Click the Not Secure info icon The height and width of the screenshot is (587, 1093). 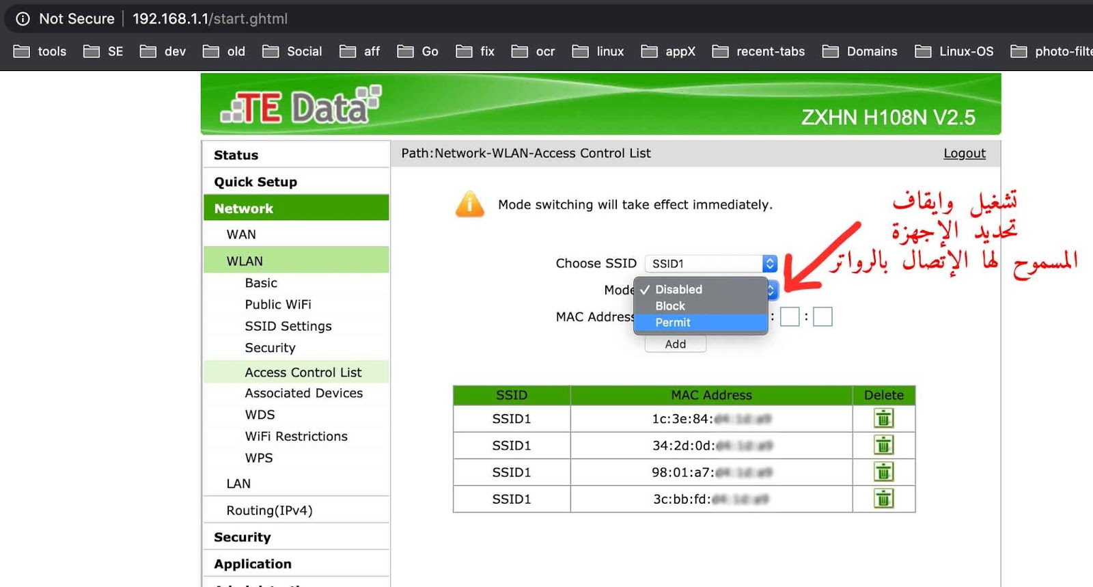tap(23, 18)
